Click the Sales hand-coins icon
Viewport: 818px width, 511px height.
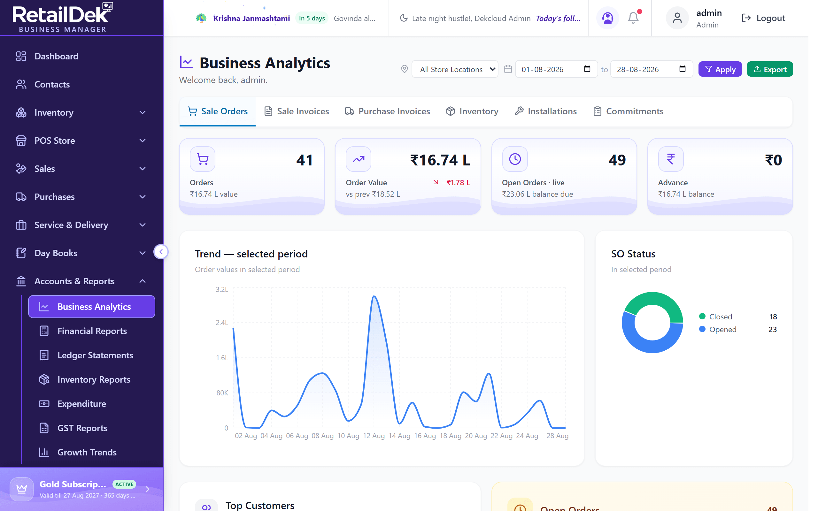pyautogui.click(x=21, y=168)
